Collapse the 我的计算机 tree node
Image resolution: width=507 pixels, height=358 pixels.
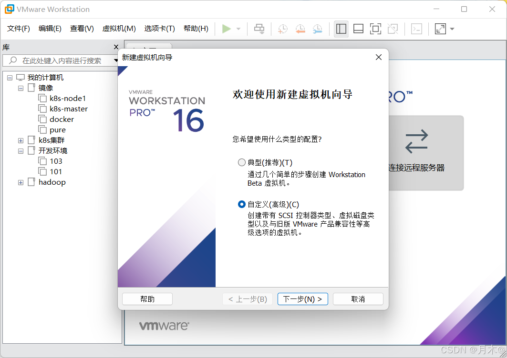(x=10, y=78)
